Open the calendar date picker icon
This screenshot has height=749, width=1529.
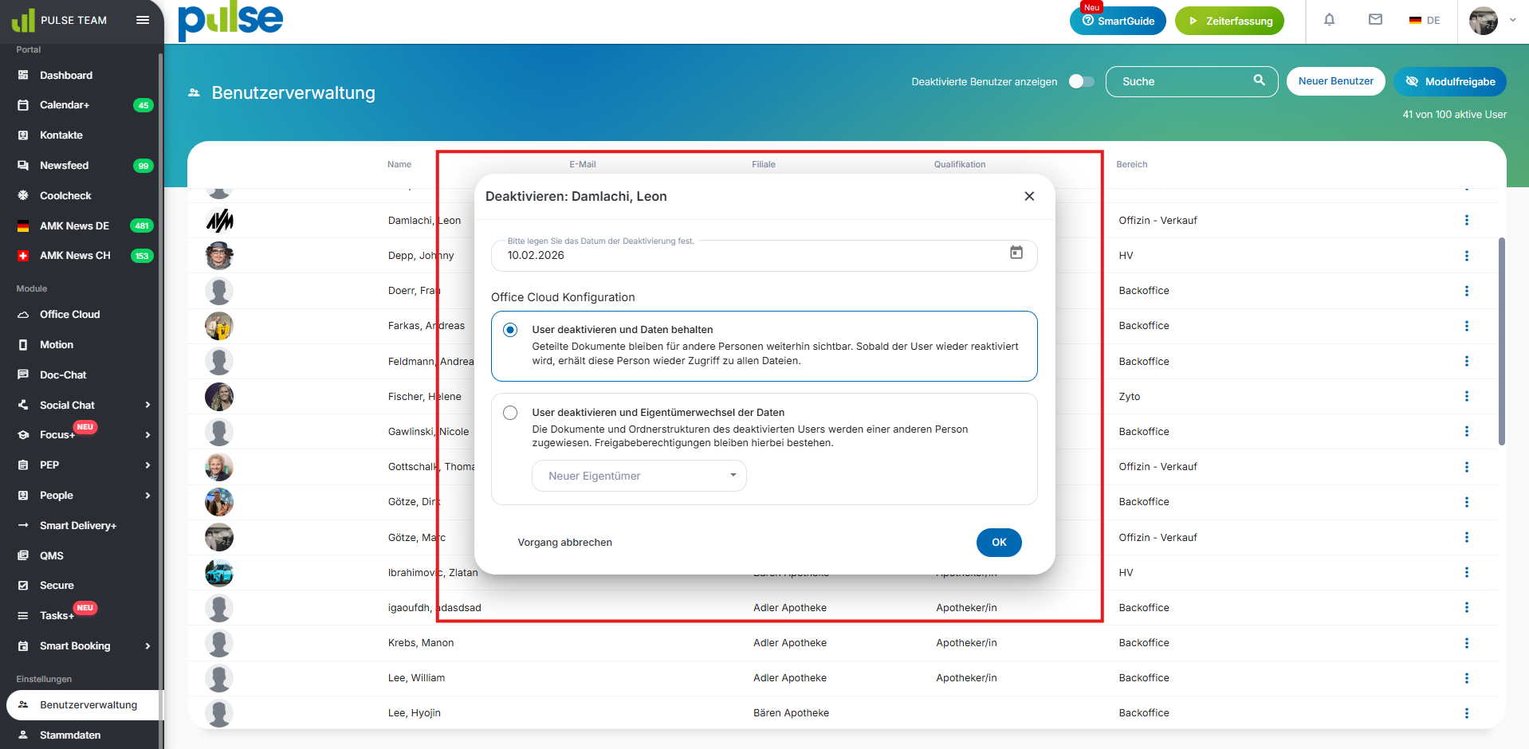click(1016, 253)
